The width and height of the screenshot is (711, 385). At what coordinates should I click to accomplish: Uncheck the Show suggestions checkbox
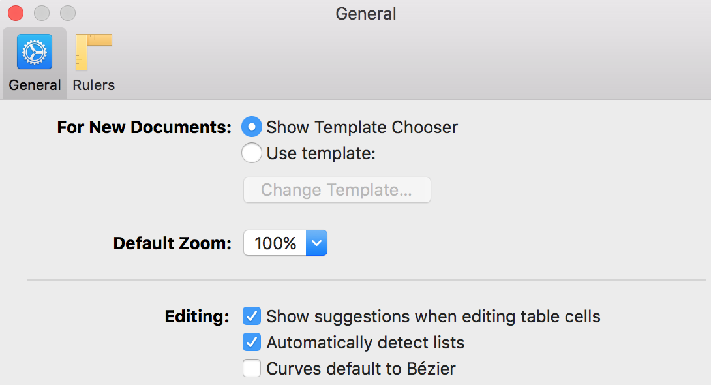[252, 317]
